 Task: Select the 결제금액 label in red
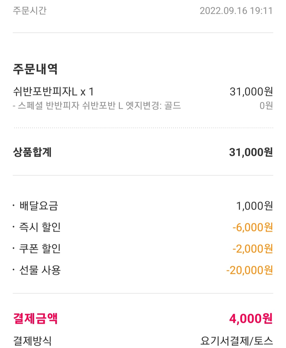[x=35, y=318]
